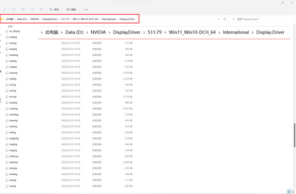The height and width of the screenshot is (194, 296).
Task: Select the nv_dispig file
Action: [x=14, y=31]
